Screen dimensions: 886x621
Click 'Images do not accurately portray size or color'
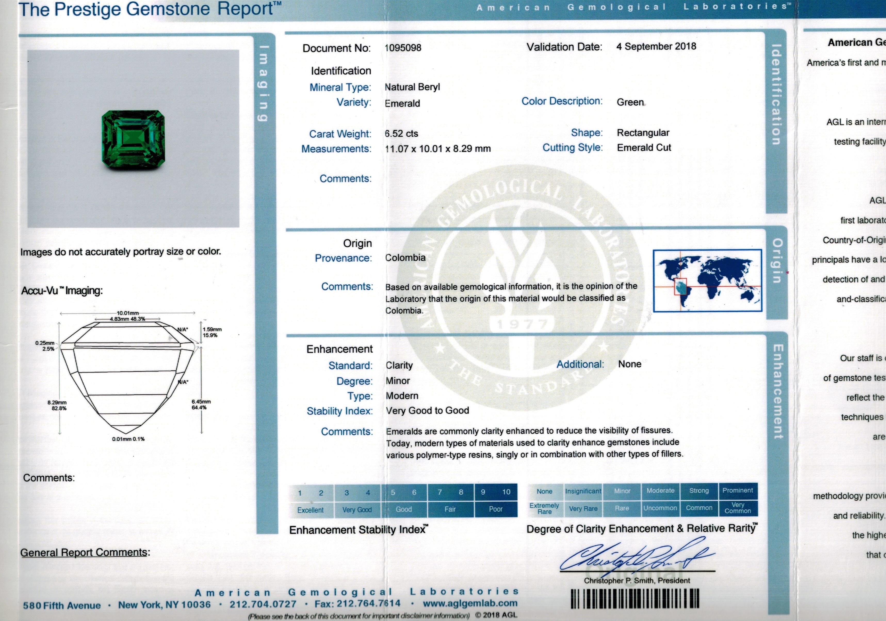tap(121, 252)
